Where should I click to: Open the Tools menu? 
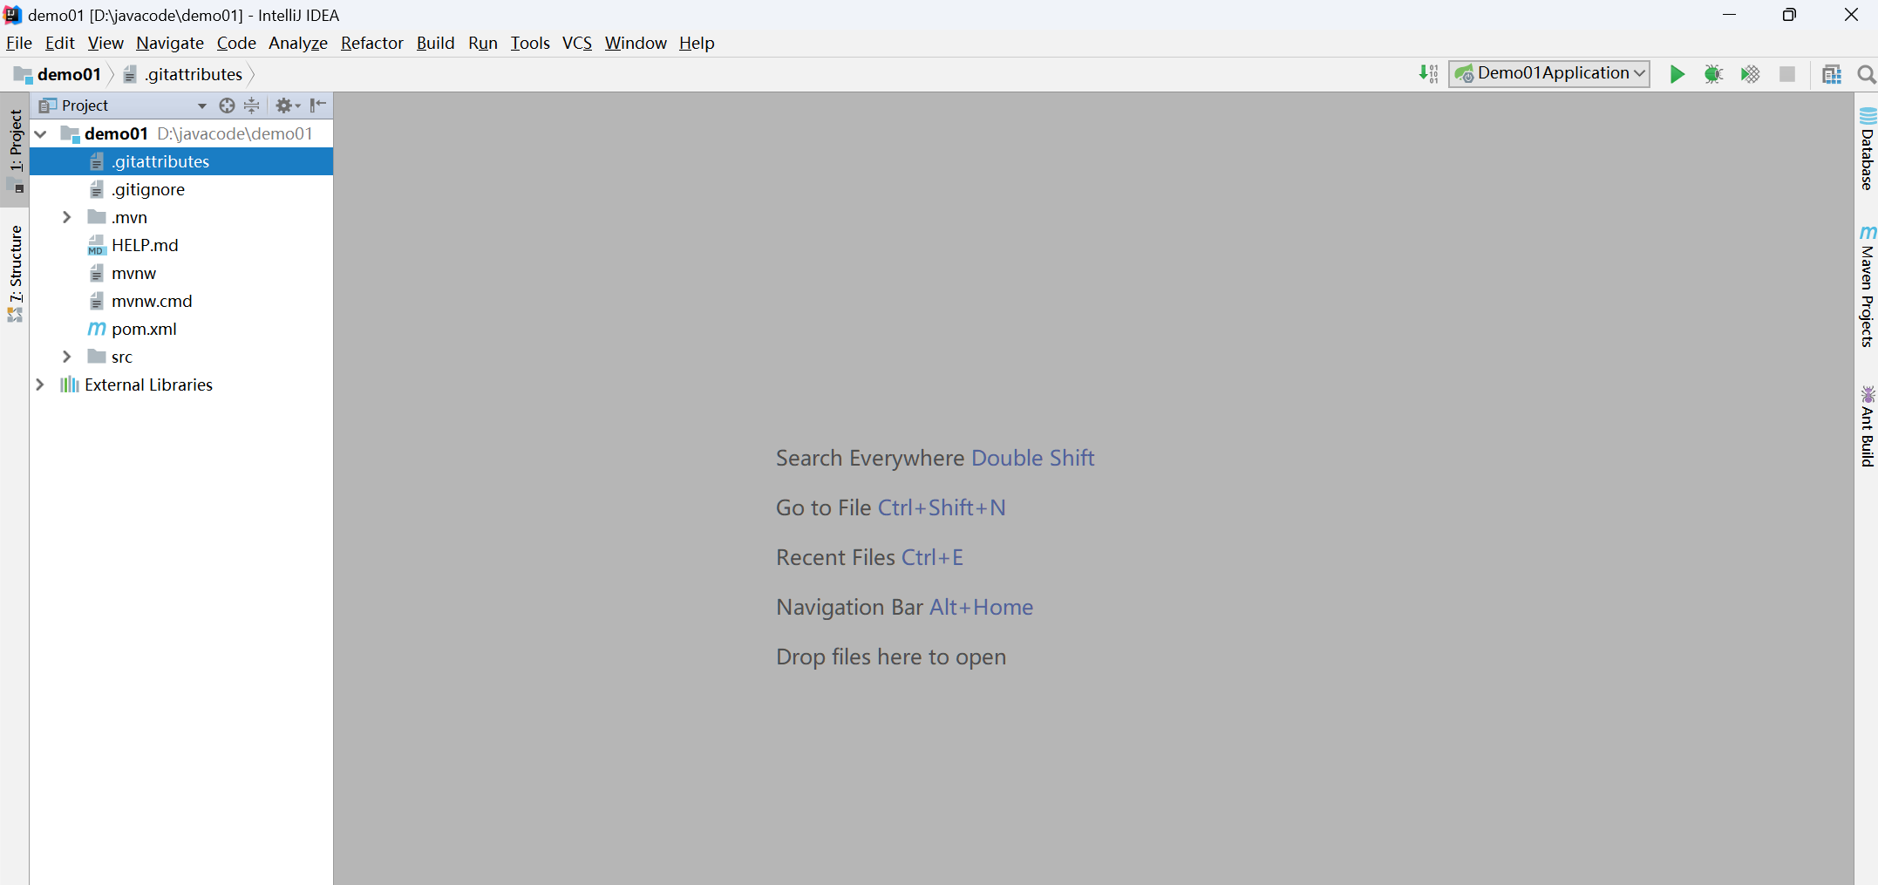click(x=530, y=43)
